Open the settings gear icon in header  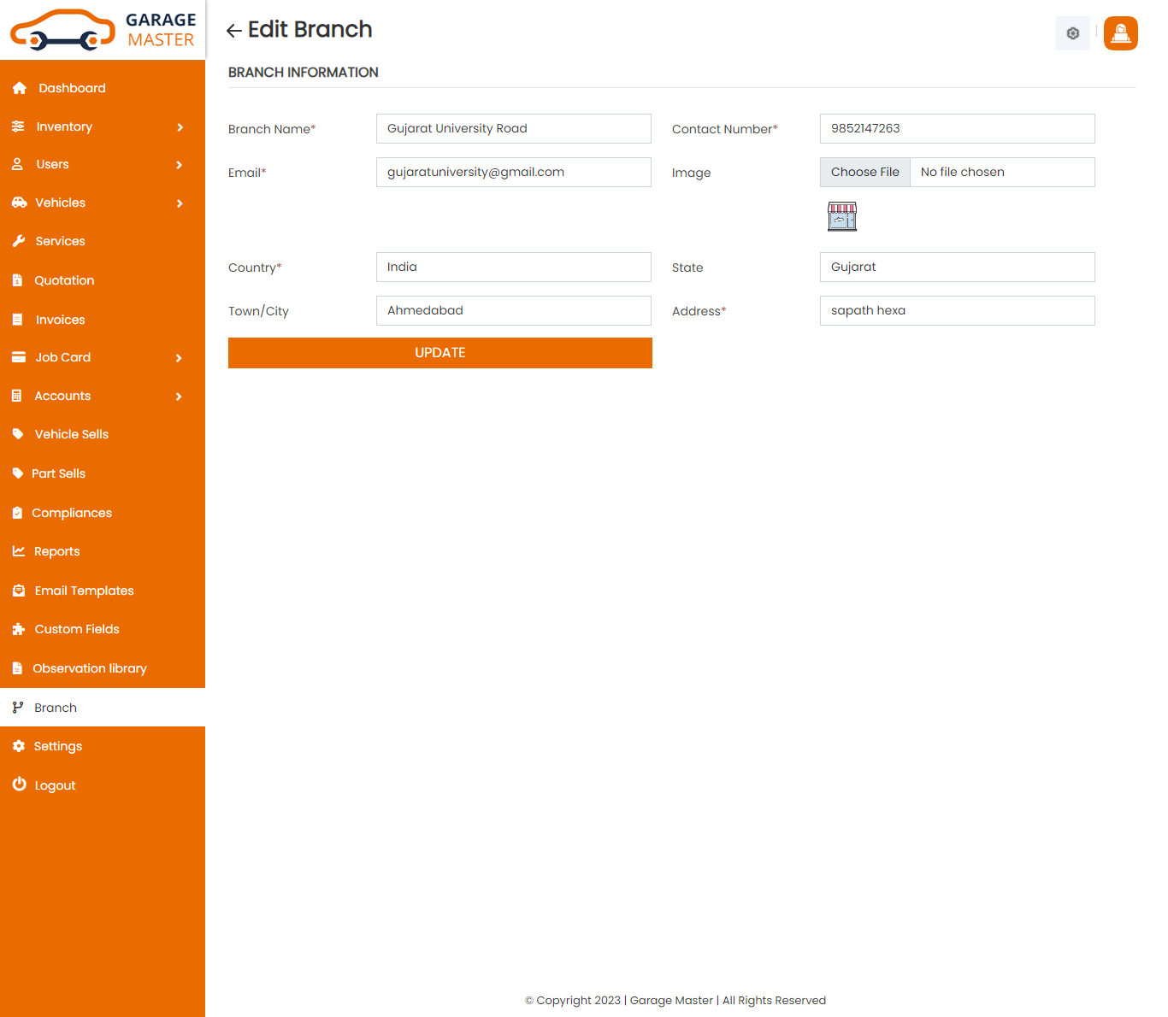[1072, 33]
